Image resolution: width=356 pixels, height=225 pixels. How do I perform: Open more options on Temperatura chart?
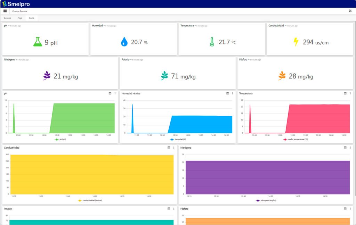(350, 93)
